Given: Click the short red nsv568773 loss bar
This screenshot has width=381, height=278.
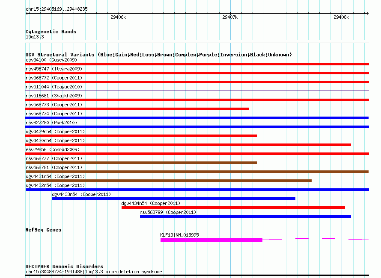Looking at the screenshot, I should (x=137, y=109).
